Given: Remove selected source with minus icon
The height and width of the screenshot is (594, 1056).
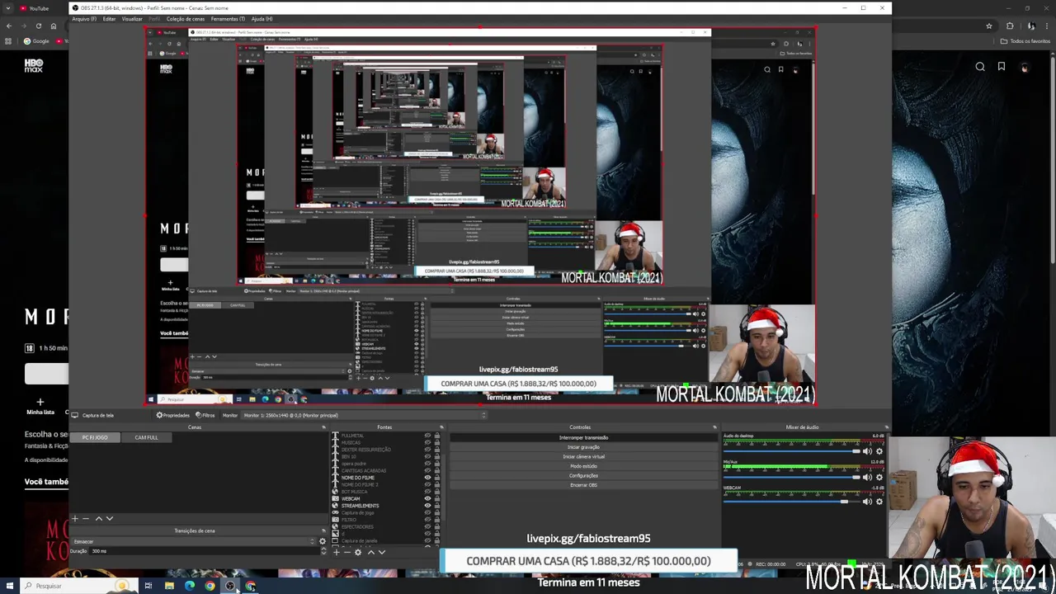Looking at the screenshot, I should tap(347, 553).
